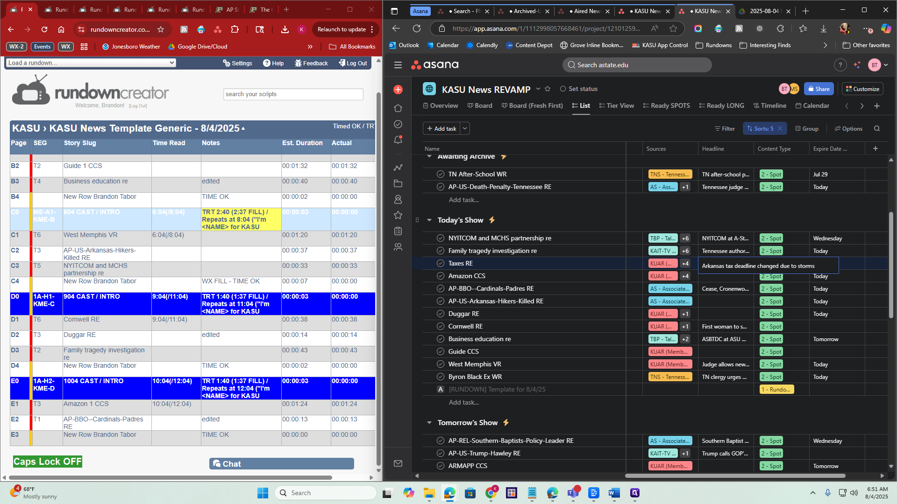
Task: Star the KASU News REVAMP project
Action: coord(548,89)
